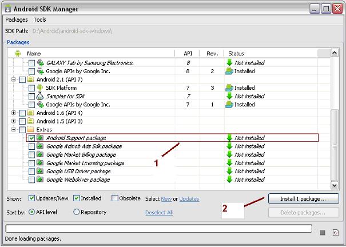Click the GALAXY Tab add-on icon
This screenshot has height=247, width=346.
pyautogui.click(x=41, y=63)
